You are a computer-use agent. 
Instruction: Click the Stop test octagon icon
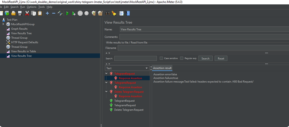(x=80, y=13)
